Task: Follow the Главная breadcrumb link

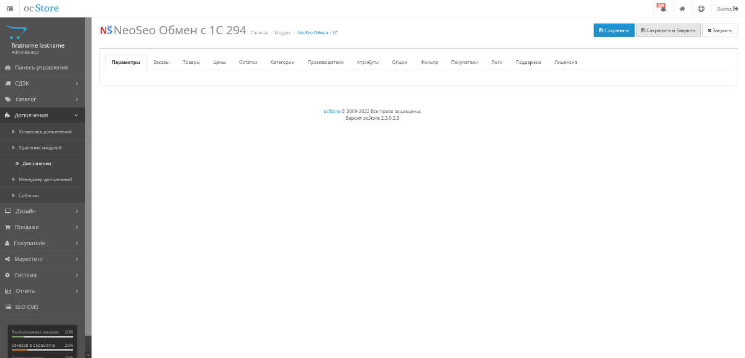Action: [x=260, y=32]
